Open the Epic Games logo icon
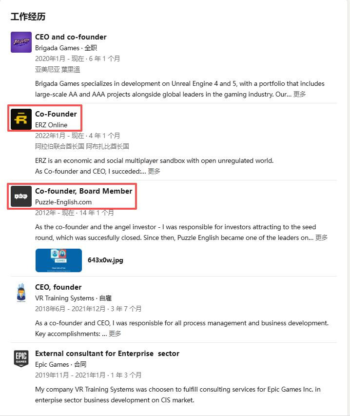Image resolution: width=350 pixels, height=416 pixels. click(21, 358)
